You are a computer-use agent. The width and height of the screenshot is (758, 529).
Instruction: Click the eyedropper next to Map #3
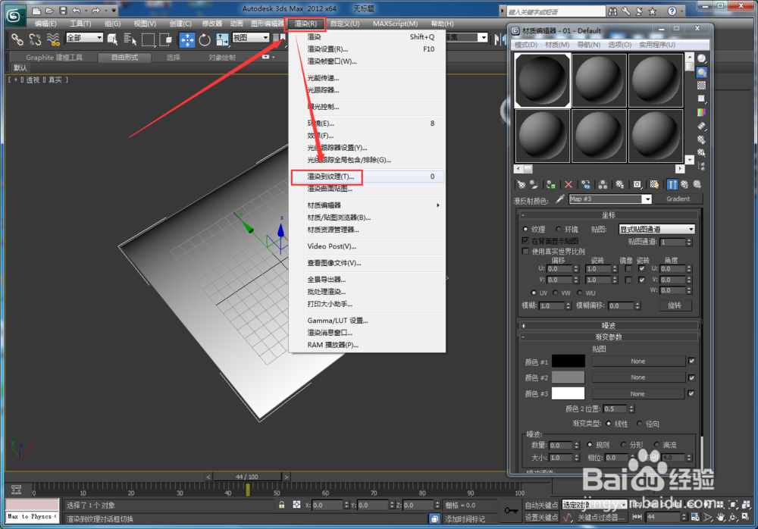pyautogui.click(x=560, y=199)
